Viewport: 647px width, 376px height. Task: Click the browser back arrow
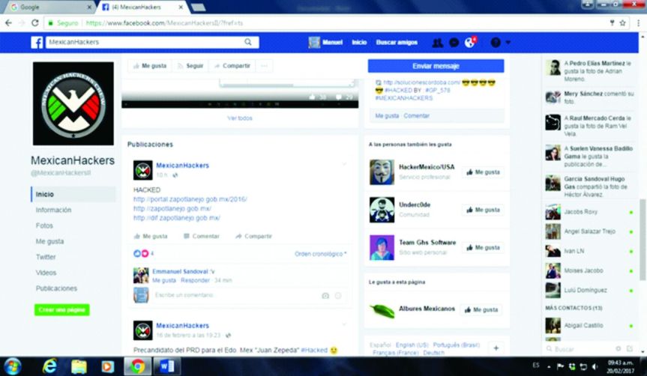click(x=8, y=23)
